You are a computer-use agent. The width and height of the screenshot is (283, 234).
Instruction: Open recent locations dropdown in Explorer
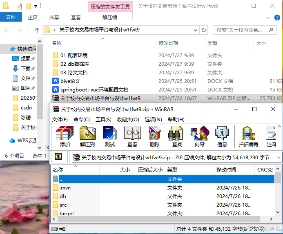click(29, 30)
